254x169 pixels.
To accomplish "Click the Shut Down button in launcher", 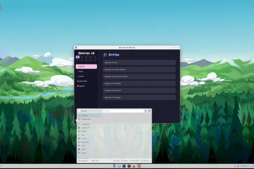I will [135, 161].
